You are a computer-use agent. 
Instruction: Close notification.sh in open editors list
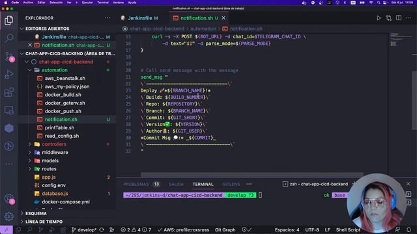30,45
